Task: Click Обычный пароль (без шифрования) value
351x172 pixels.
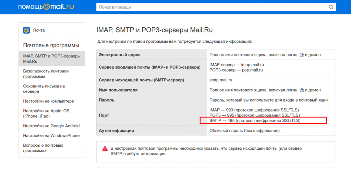Action: tap(244, 130)
